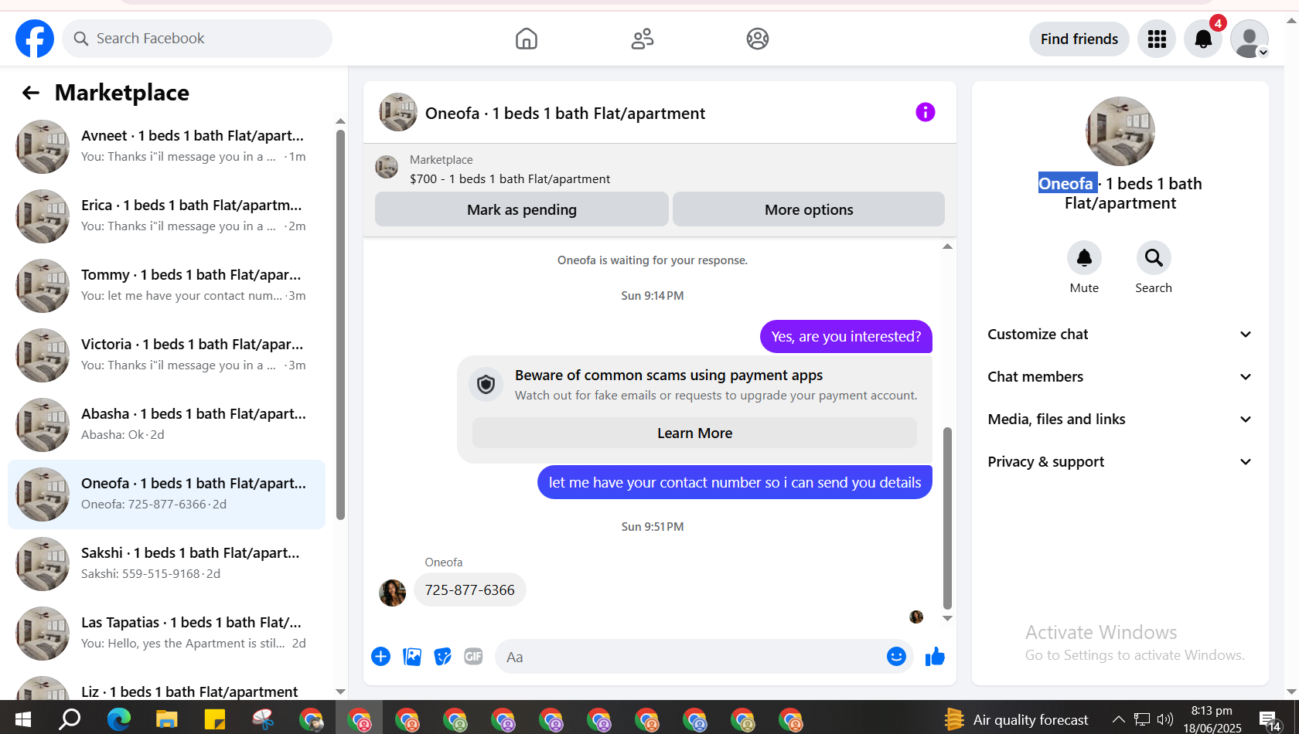The width and height of the screenshot is (1299, 734).
Task: Open the taskbar clock showing 8:13 pm
Action: click(x=1212, y=719)
